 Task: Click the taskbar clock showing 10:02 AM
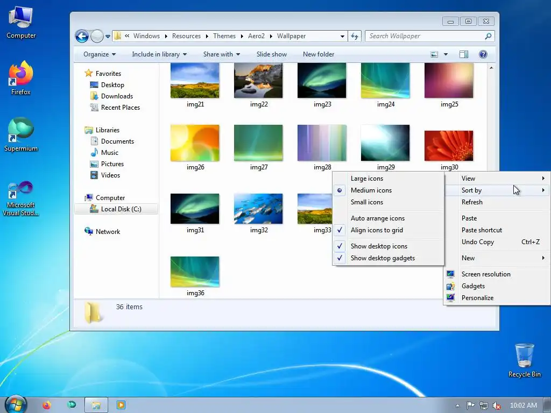tap(523, 405)
